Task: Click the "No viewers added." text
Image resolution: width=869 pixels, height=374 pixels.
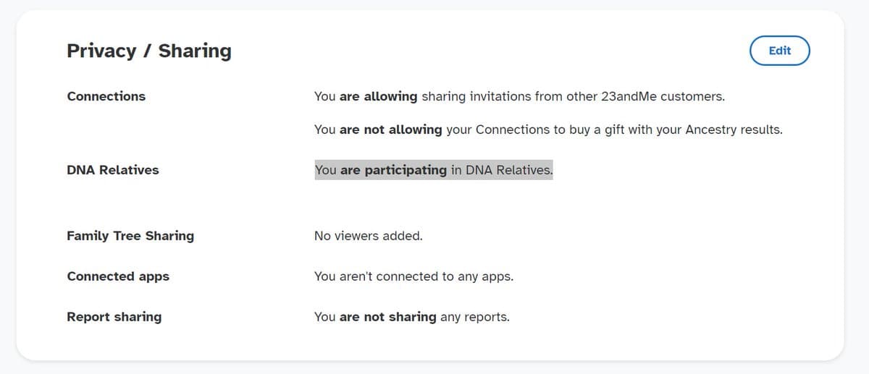Action: pos(368,236)
